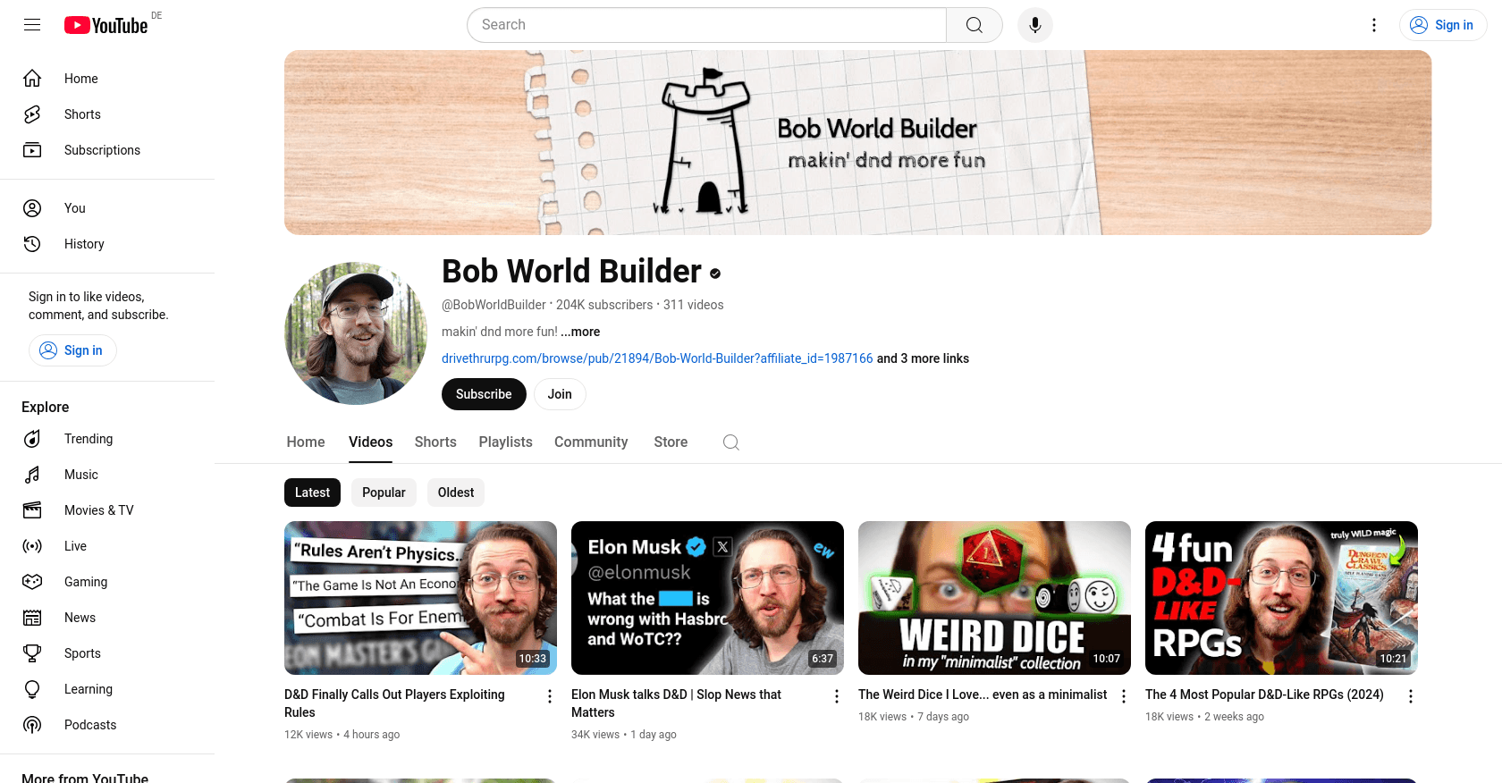
Task: Switch to the Community tab
Action: (591, 442)
